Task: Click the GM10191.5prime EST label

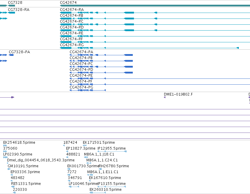Action: (x=23, y=166)
